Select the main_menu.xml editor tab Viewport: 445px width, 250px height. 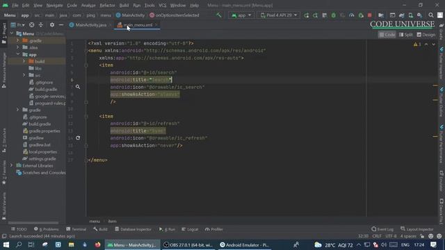pyautogui.click(x=138, y=25)
